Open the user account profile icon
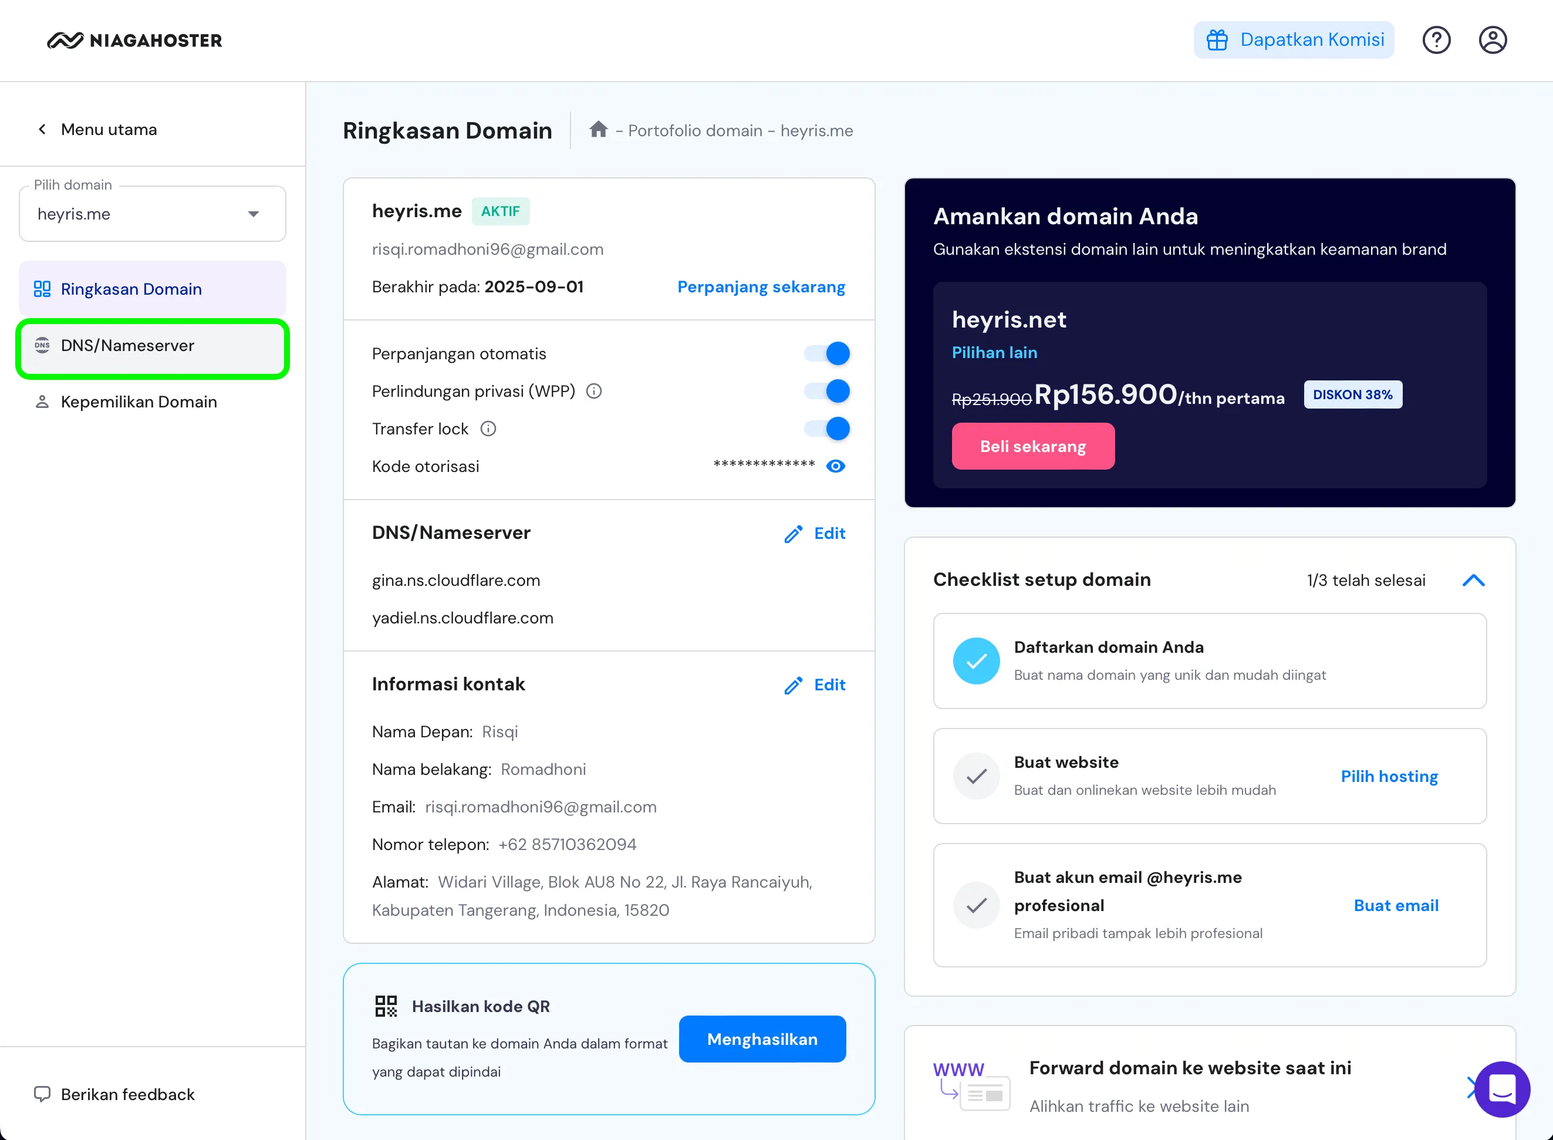 point(1493,39)
